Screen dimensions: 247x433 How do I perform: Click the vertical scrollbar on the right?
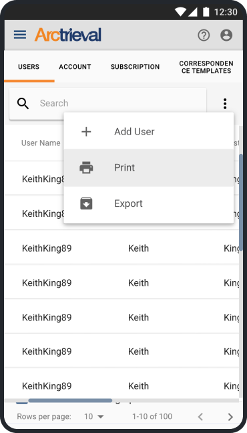pyautogui.click(x=241, y=202)
